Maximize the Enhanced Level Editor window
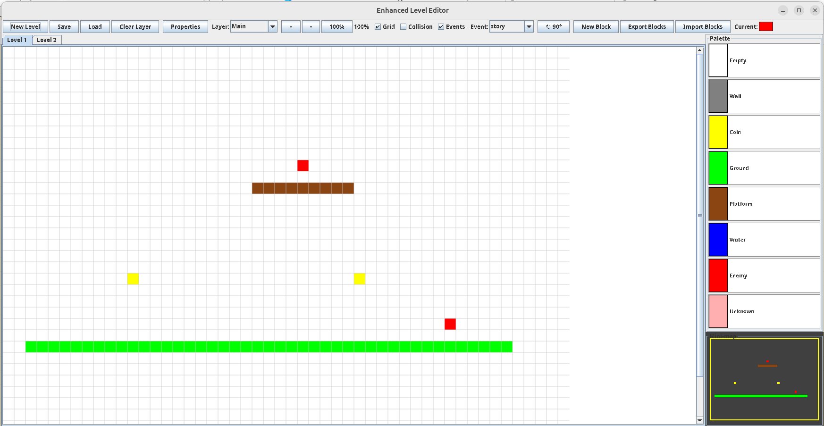The image size is (824, 426). 799,10
